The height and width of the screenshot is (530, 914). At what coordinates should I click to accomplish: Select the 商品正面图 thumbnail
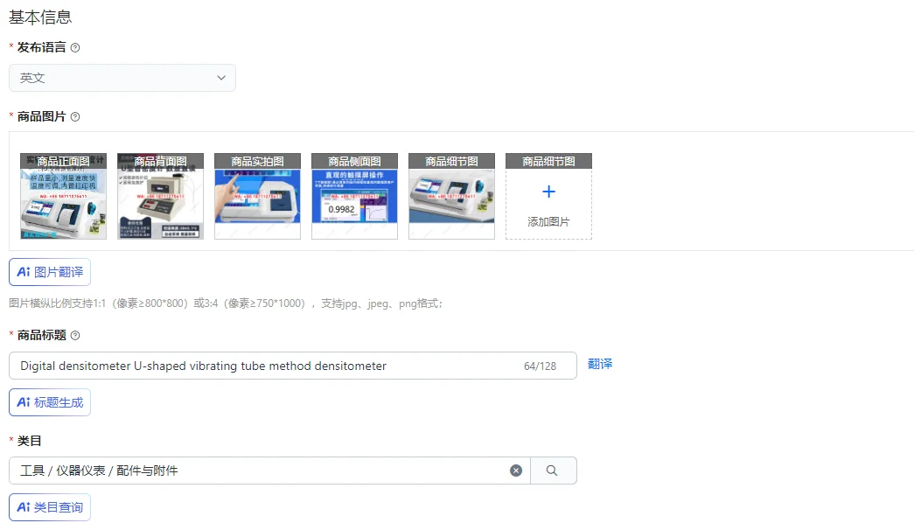64,196
